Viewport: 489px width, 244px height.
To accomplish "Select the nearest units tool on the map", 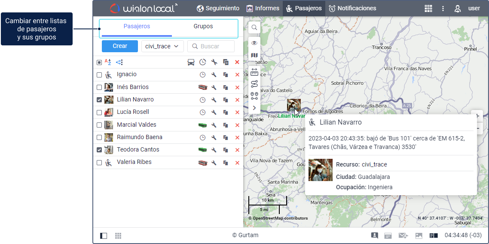I will (x=254, y=96).
